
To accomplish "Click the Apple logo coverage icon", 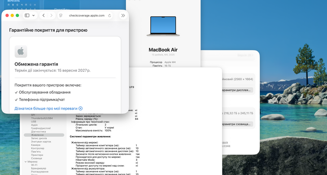I will coord(21,51).
